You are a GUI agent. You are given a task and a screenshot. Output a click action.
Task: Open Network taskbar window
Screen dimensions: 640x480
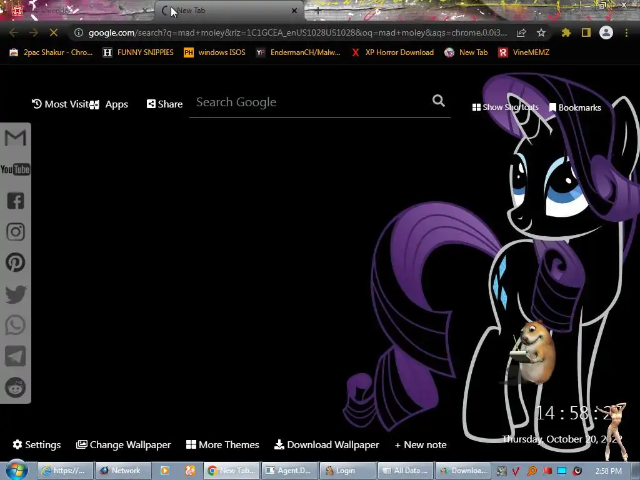coord(123,471)
